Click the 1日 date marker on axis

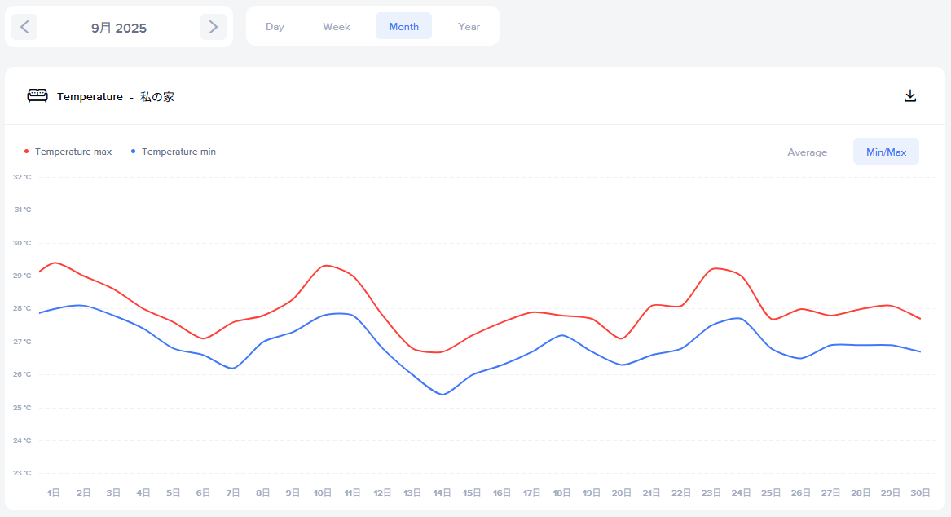54,493
